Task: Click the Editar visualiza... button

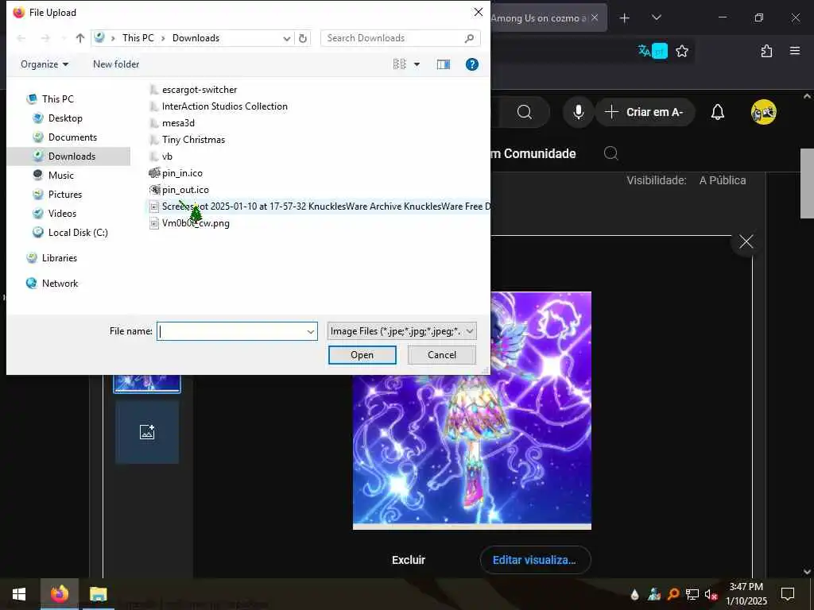Action: pyautogui.click(x=535, y=560)
